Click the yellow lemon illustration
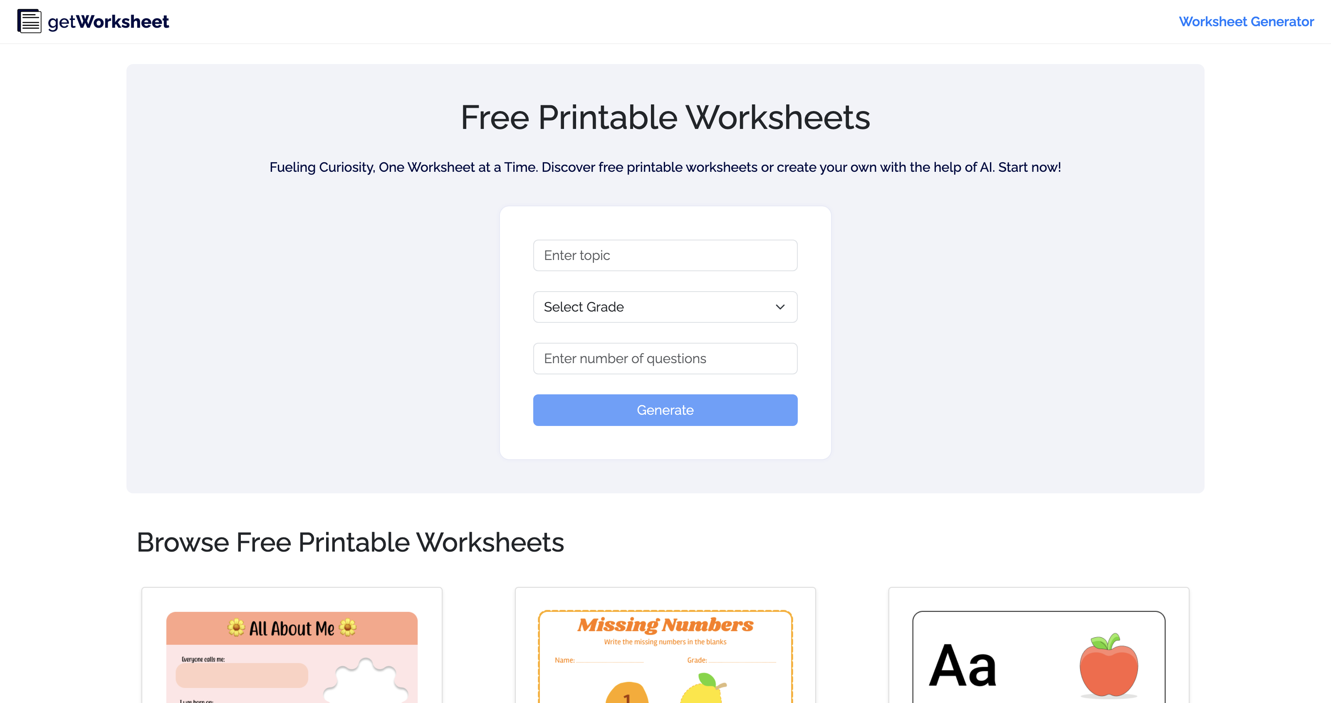 click(x=703, y=688)
